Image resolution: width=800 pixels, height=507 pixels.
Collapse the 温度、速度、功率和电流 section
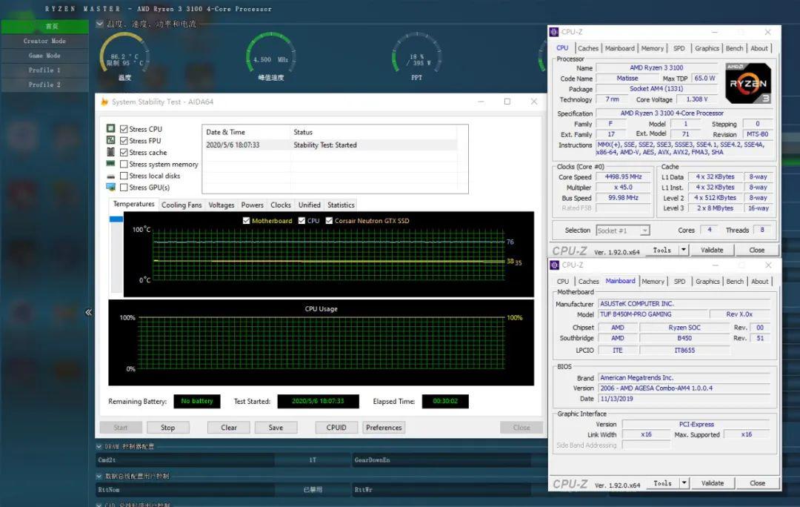tap(99, 24)
